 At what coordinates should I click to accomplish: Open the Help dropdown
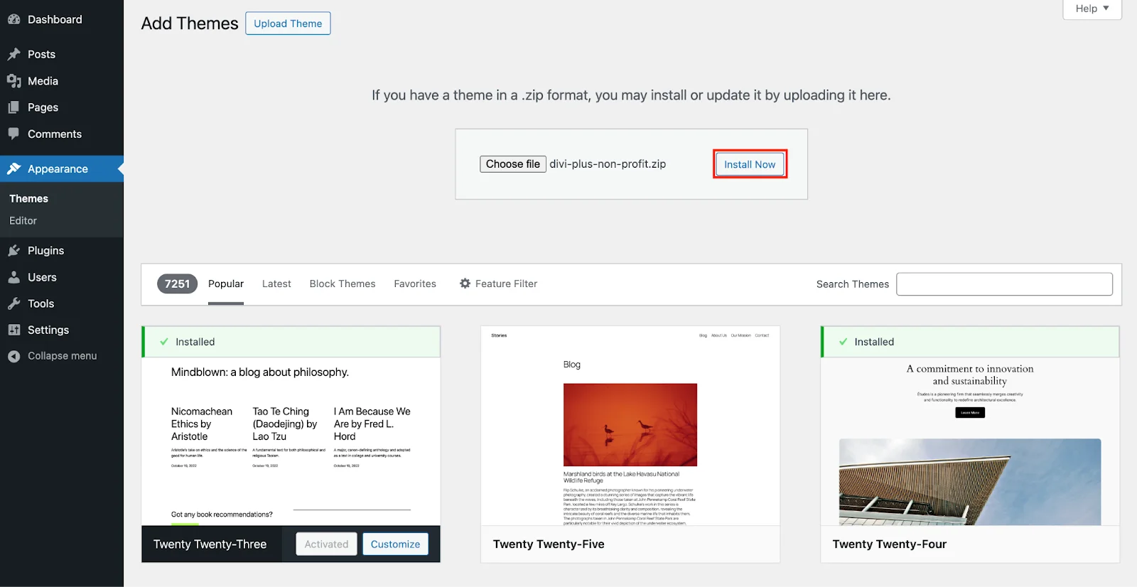[x=1092, y=9]
